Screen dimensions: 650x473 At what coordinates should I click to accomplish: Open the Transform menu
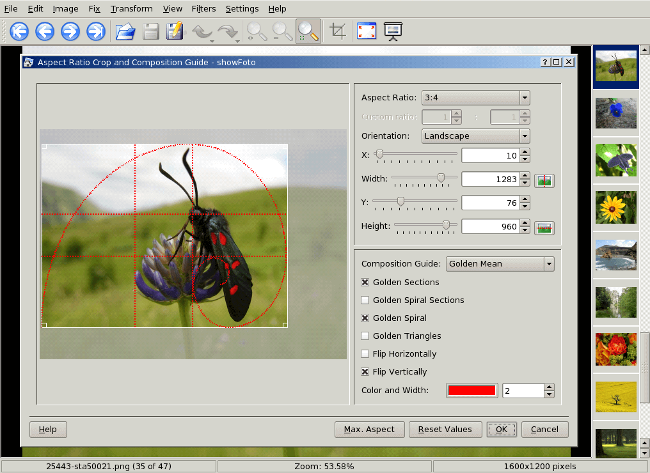[131, 9]
